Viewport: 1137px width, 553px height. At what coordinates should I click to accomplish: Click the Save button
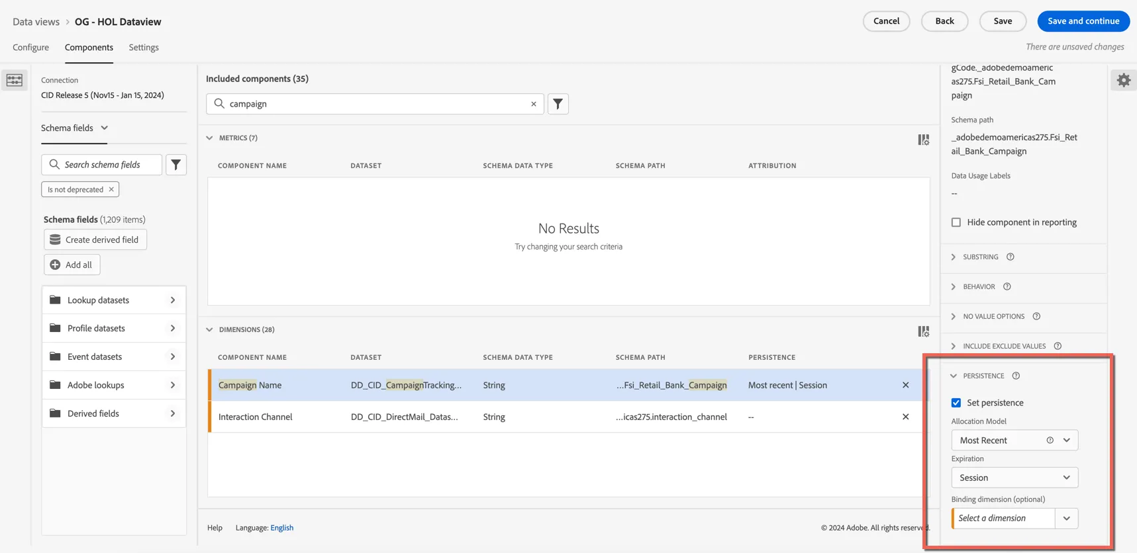click(x=1003, y=21)
